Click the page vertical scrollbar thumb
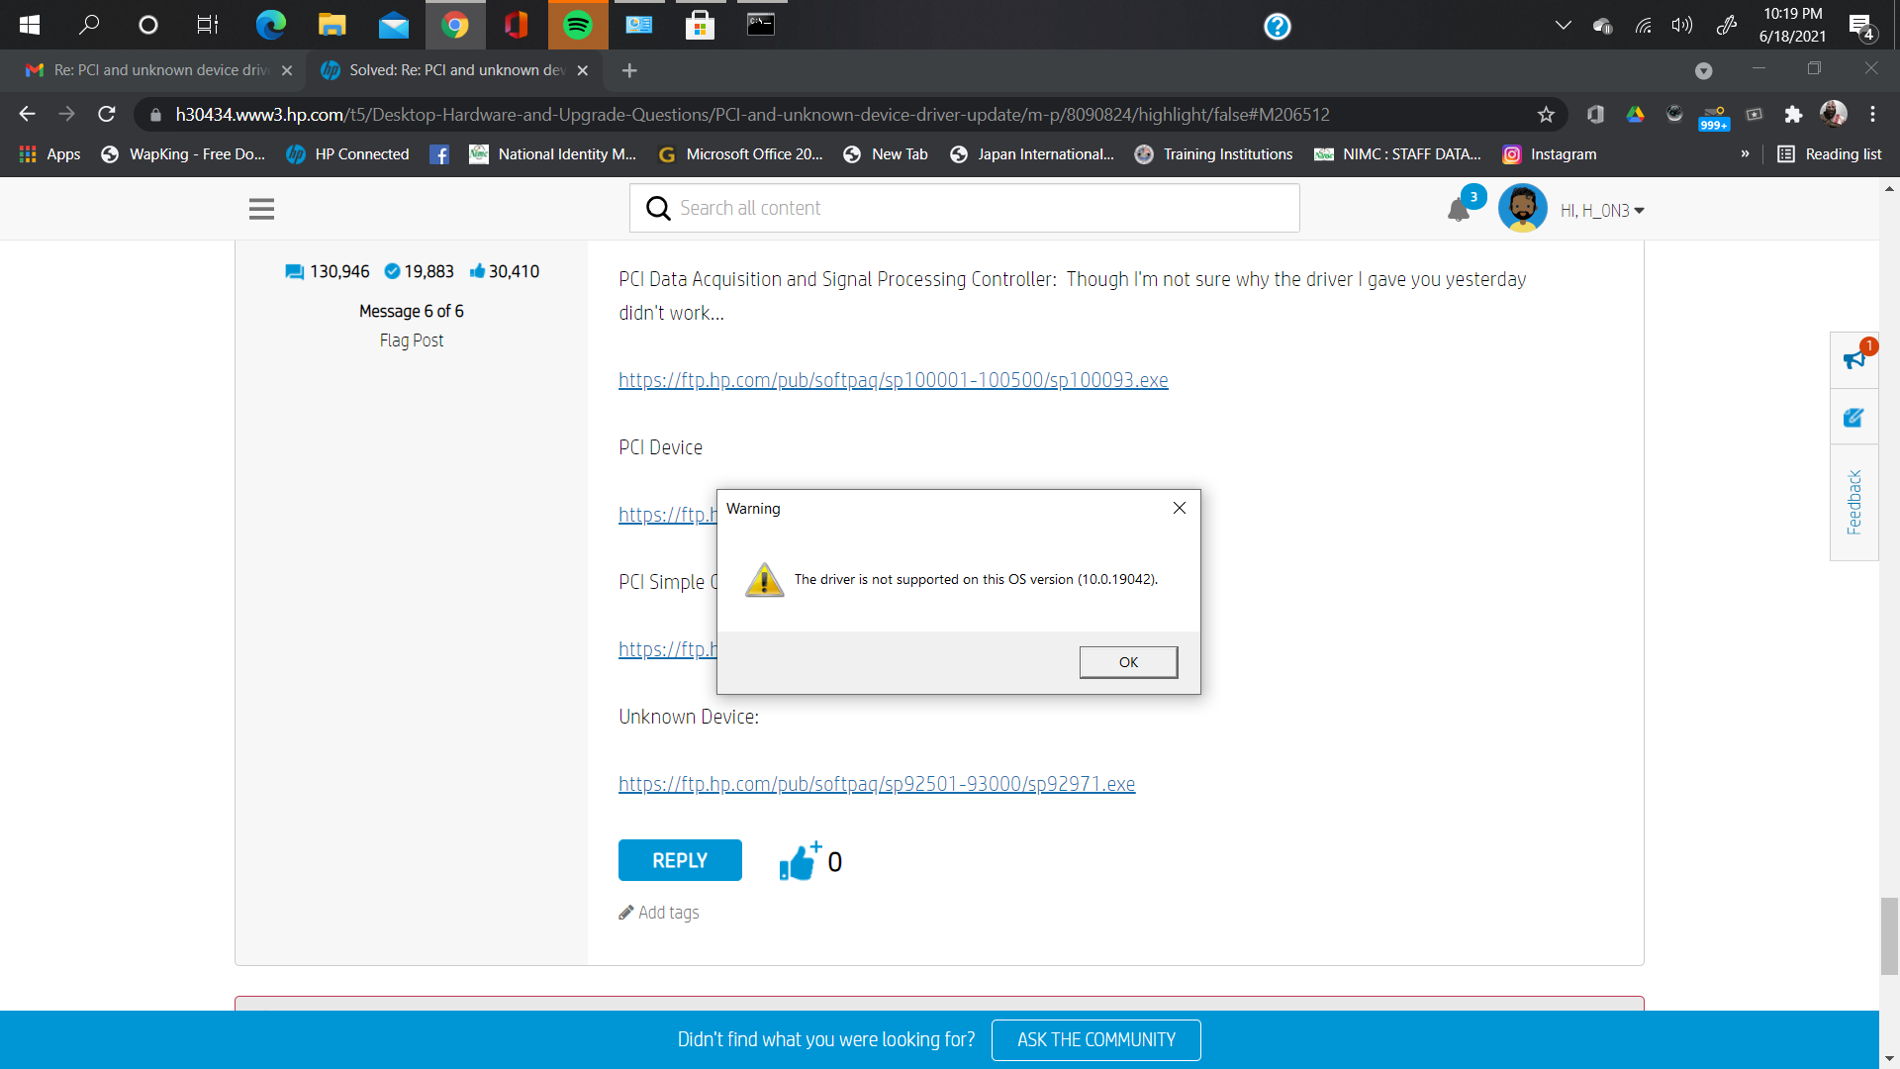1900x1069 pixels. coord(1889,935)
